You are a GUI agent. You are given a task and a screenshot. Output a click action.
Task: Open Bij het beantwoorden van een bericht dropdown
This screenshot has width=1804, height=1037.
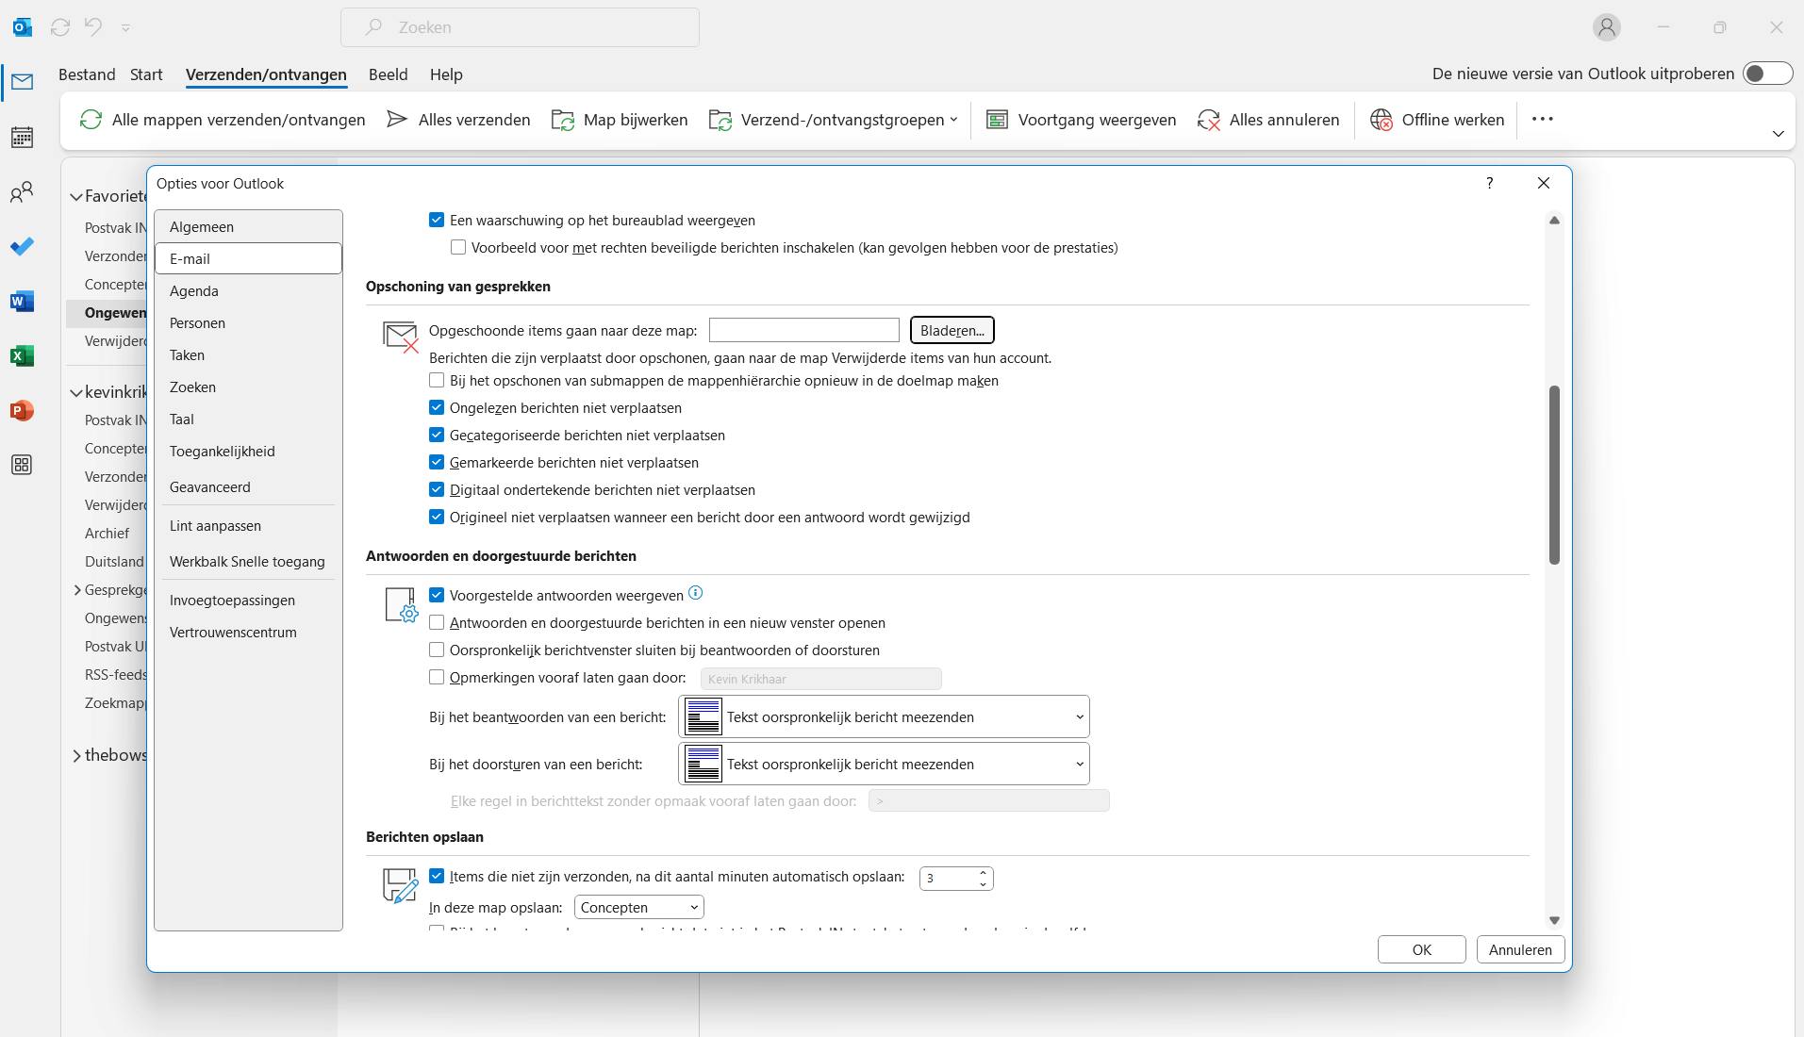click(884, 717)
